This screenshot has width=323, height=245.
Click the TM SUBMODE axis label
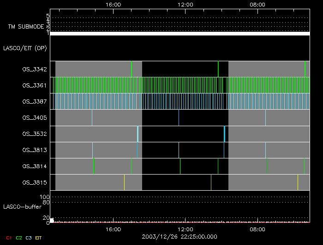[25, 27]
